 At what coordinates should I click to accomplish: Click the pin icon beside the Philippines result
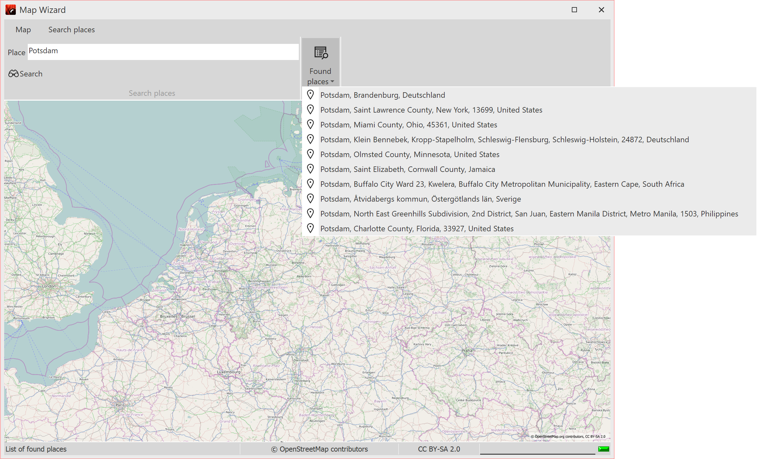311,213
